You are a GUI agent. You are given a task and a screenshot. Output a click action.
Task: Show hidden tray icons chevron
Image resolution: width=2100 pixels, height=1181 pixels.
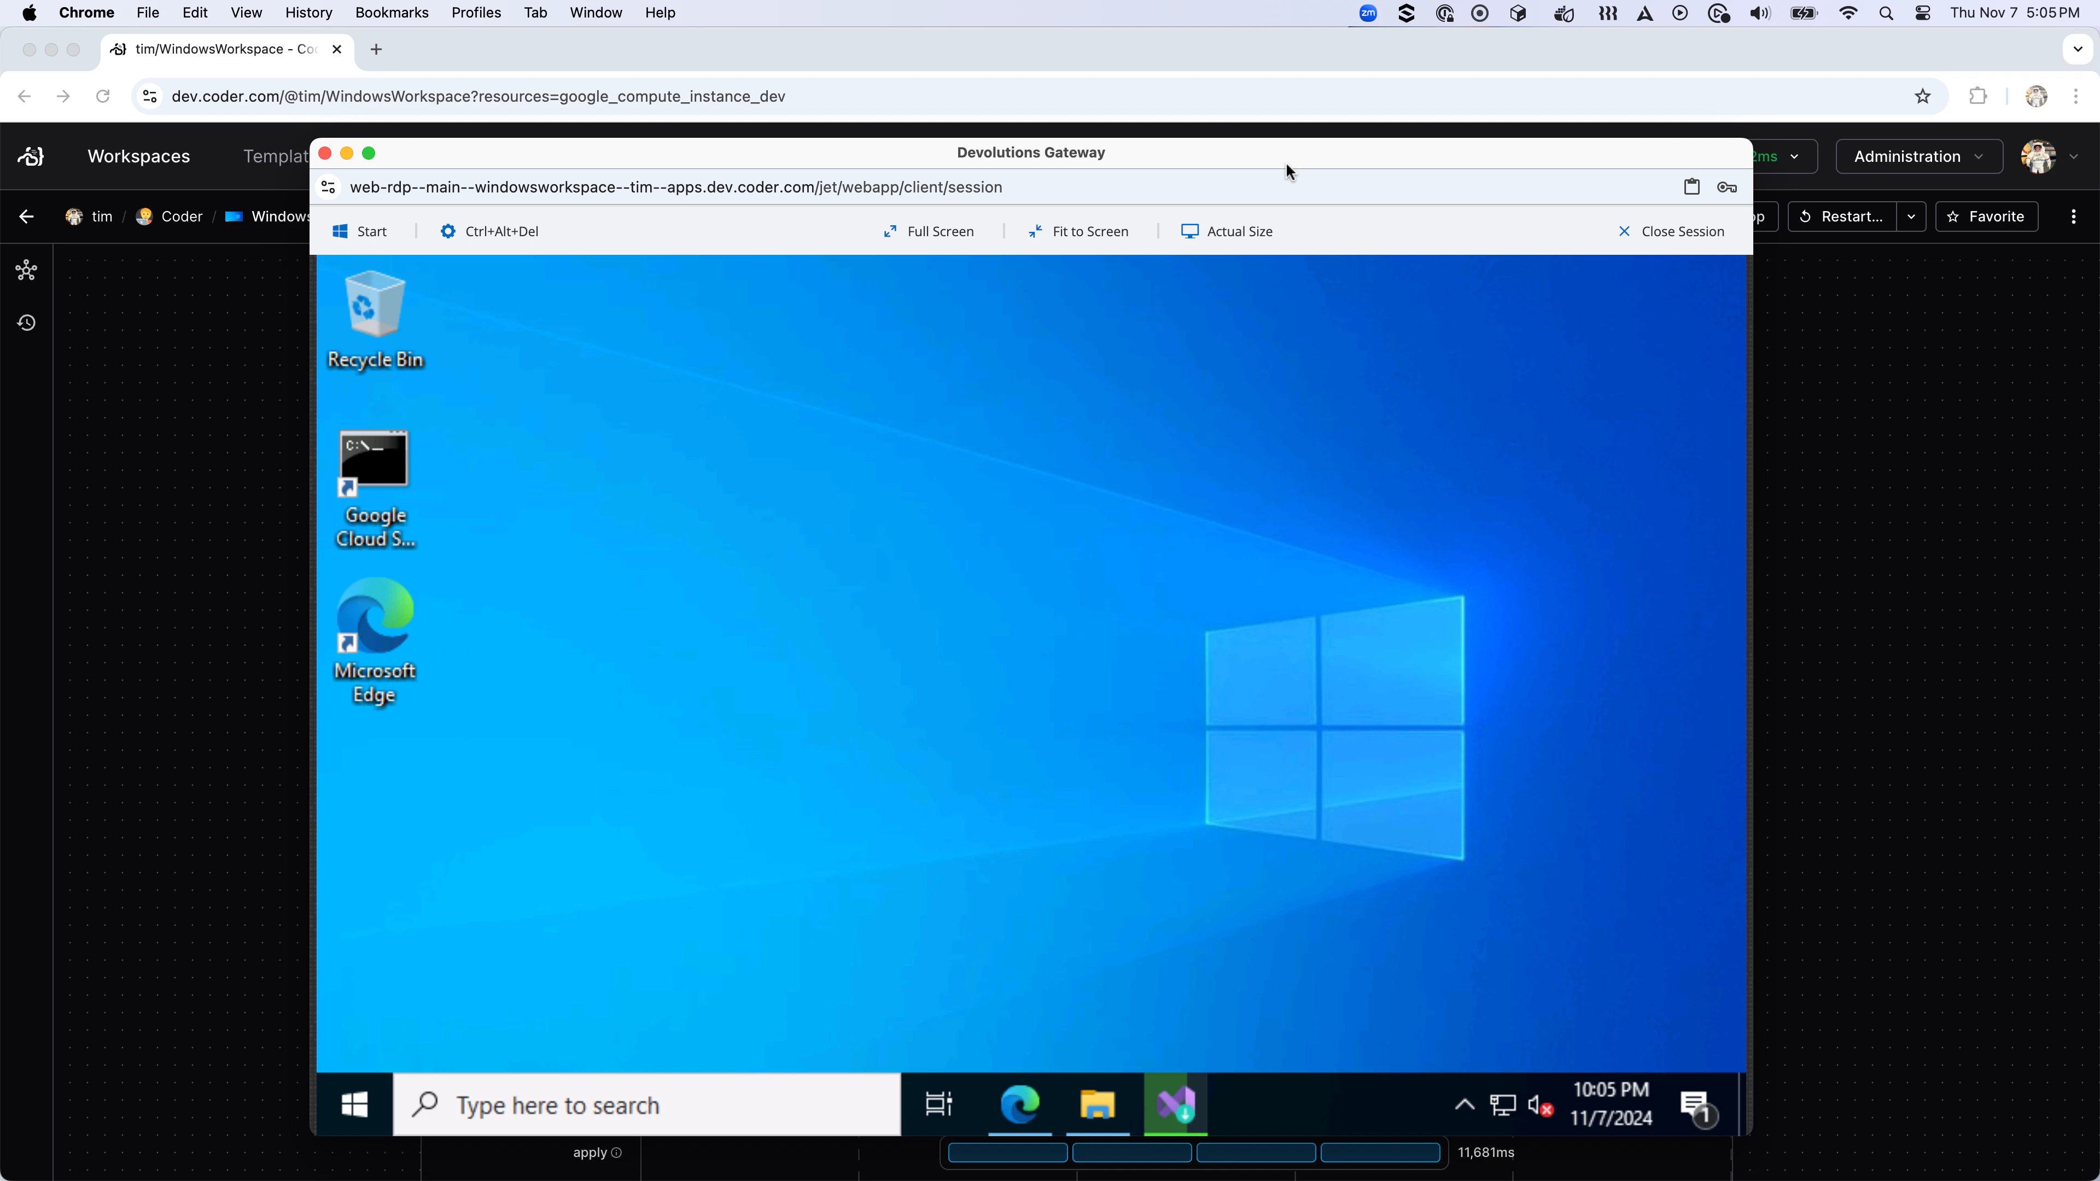tap(1464, 1105)
